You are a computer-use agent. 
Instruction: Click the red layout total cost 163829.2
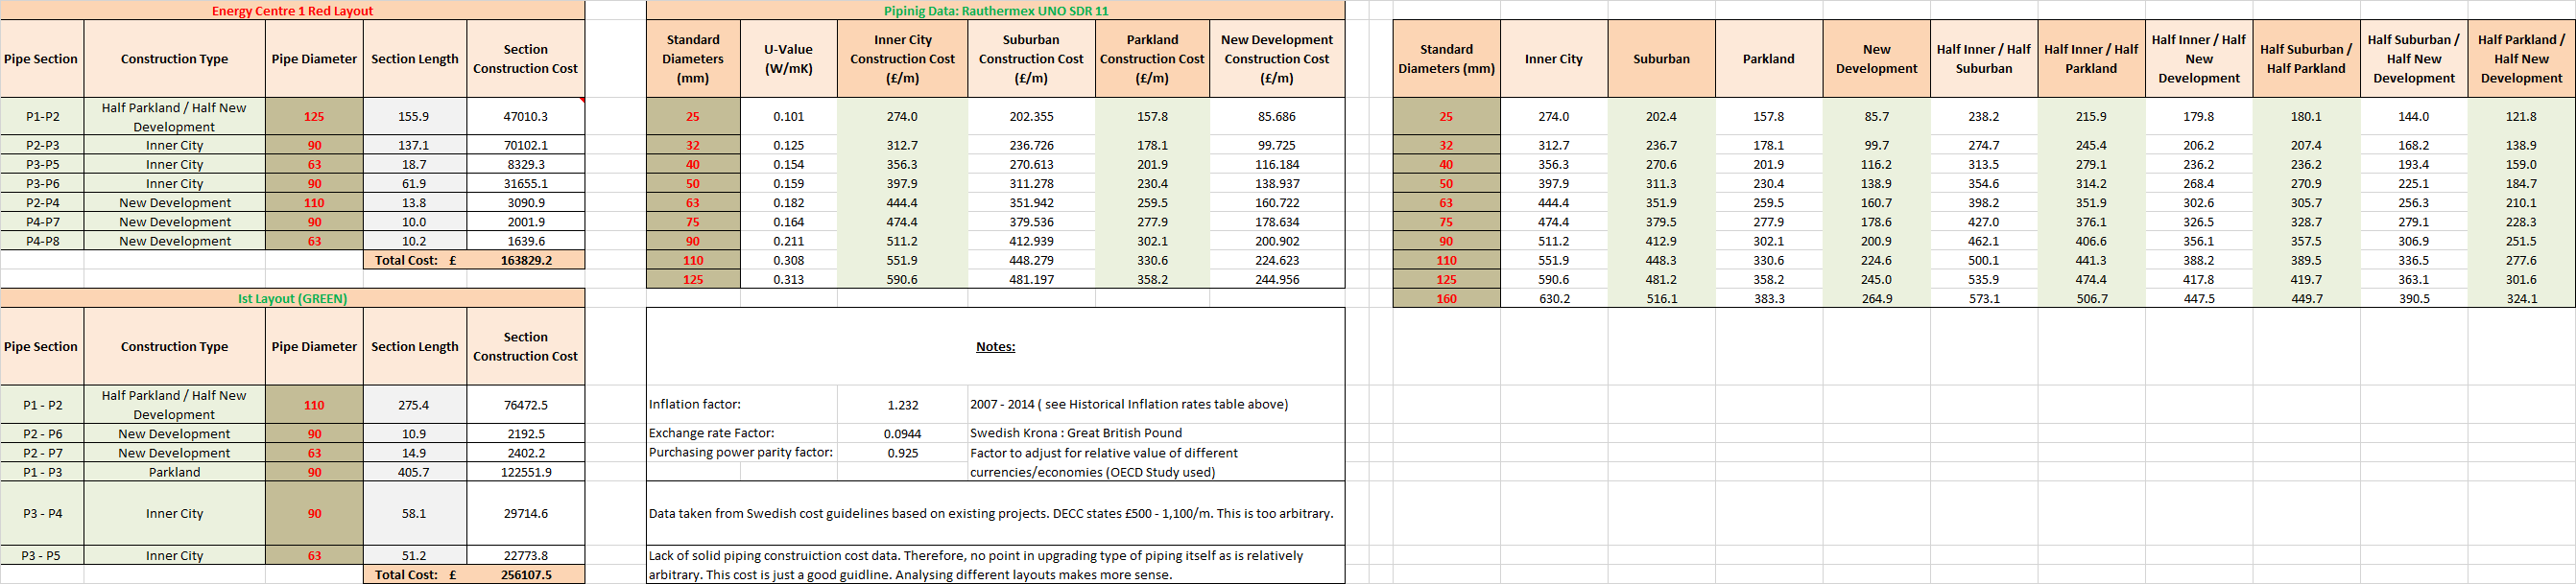(525, 260)
